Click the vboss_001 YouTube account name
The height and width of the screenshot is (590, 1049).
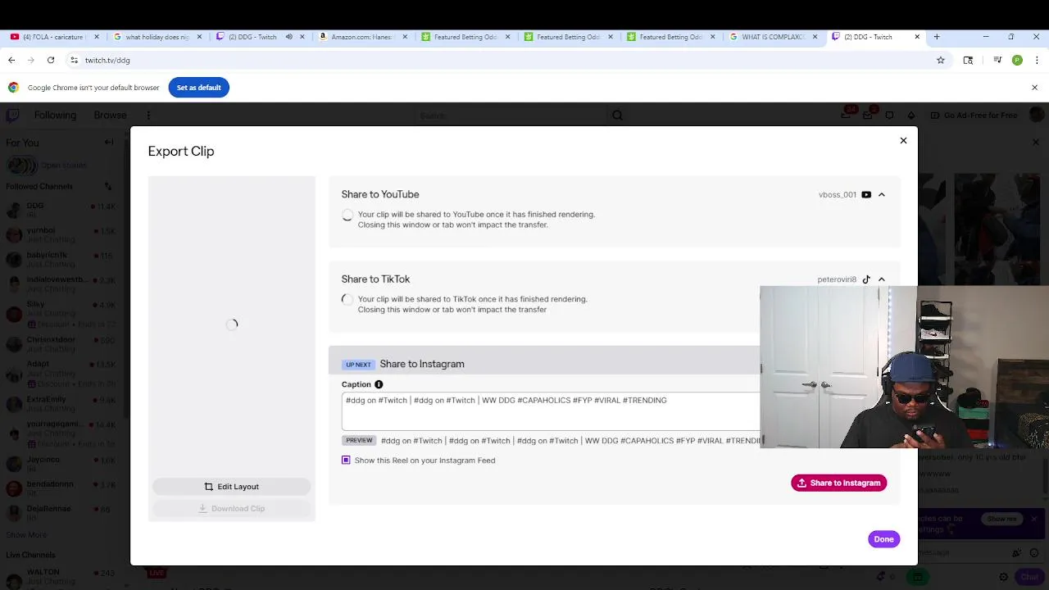(x=838, y=195)
